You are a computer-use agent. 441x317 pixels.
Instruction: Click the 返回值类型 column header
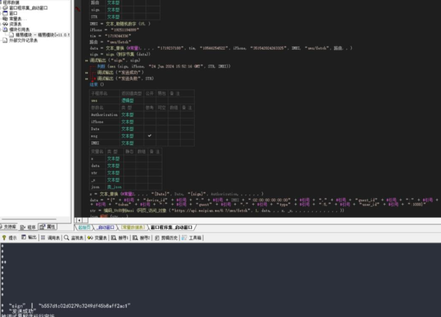(x=131, y=94)
